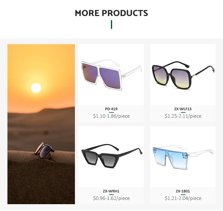
Task: Open the PD-419 clear frame sunglasses image
Action: [x=111, y=74]
